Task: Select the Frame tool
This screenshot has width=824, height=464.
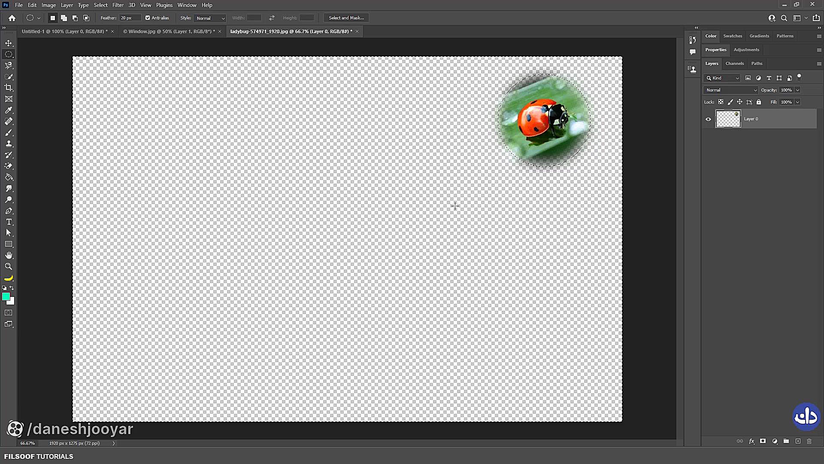Action: point(9,99)
